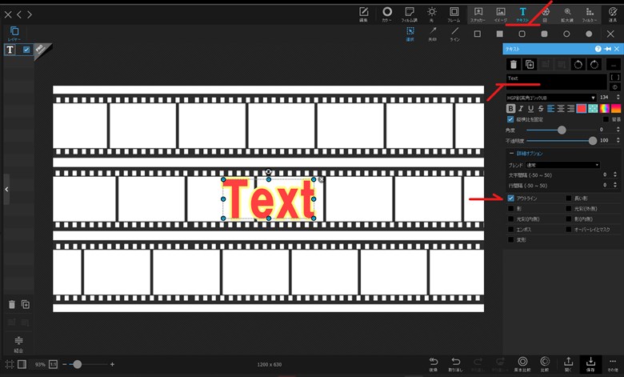Screen dimensions: 624x377
Task: Select the filled rounded rectangle shape
Action: tap(544, 34)
